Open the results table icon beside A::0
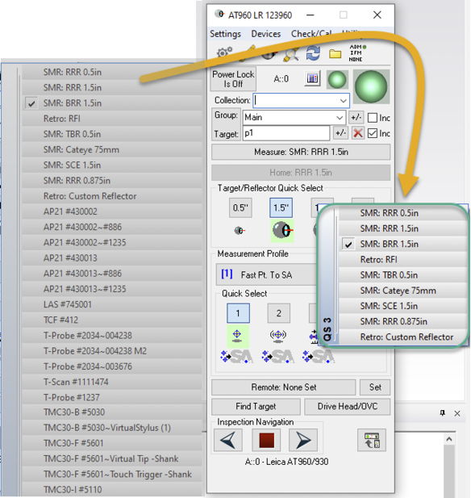Viewport: 471px width, 498px height. (x=312, y=78)
